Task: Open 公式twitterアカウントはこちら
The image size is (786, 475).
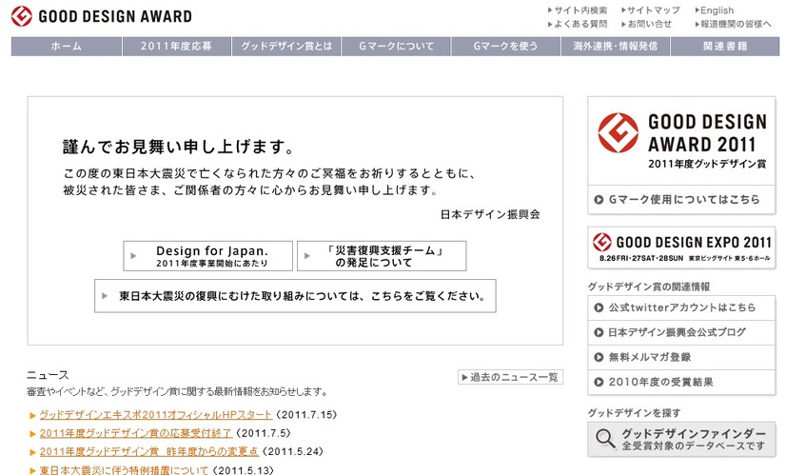Action: (x=681, y=307)
